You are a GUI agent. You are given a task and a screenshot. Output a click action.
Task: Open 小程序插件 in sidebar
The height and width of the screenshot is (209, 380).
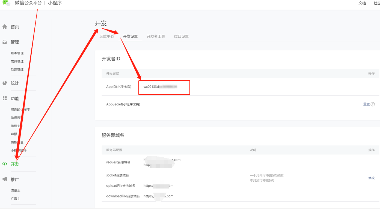(19, 151)
